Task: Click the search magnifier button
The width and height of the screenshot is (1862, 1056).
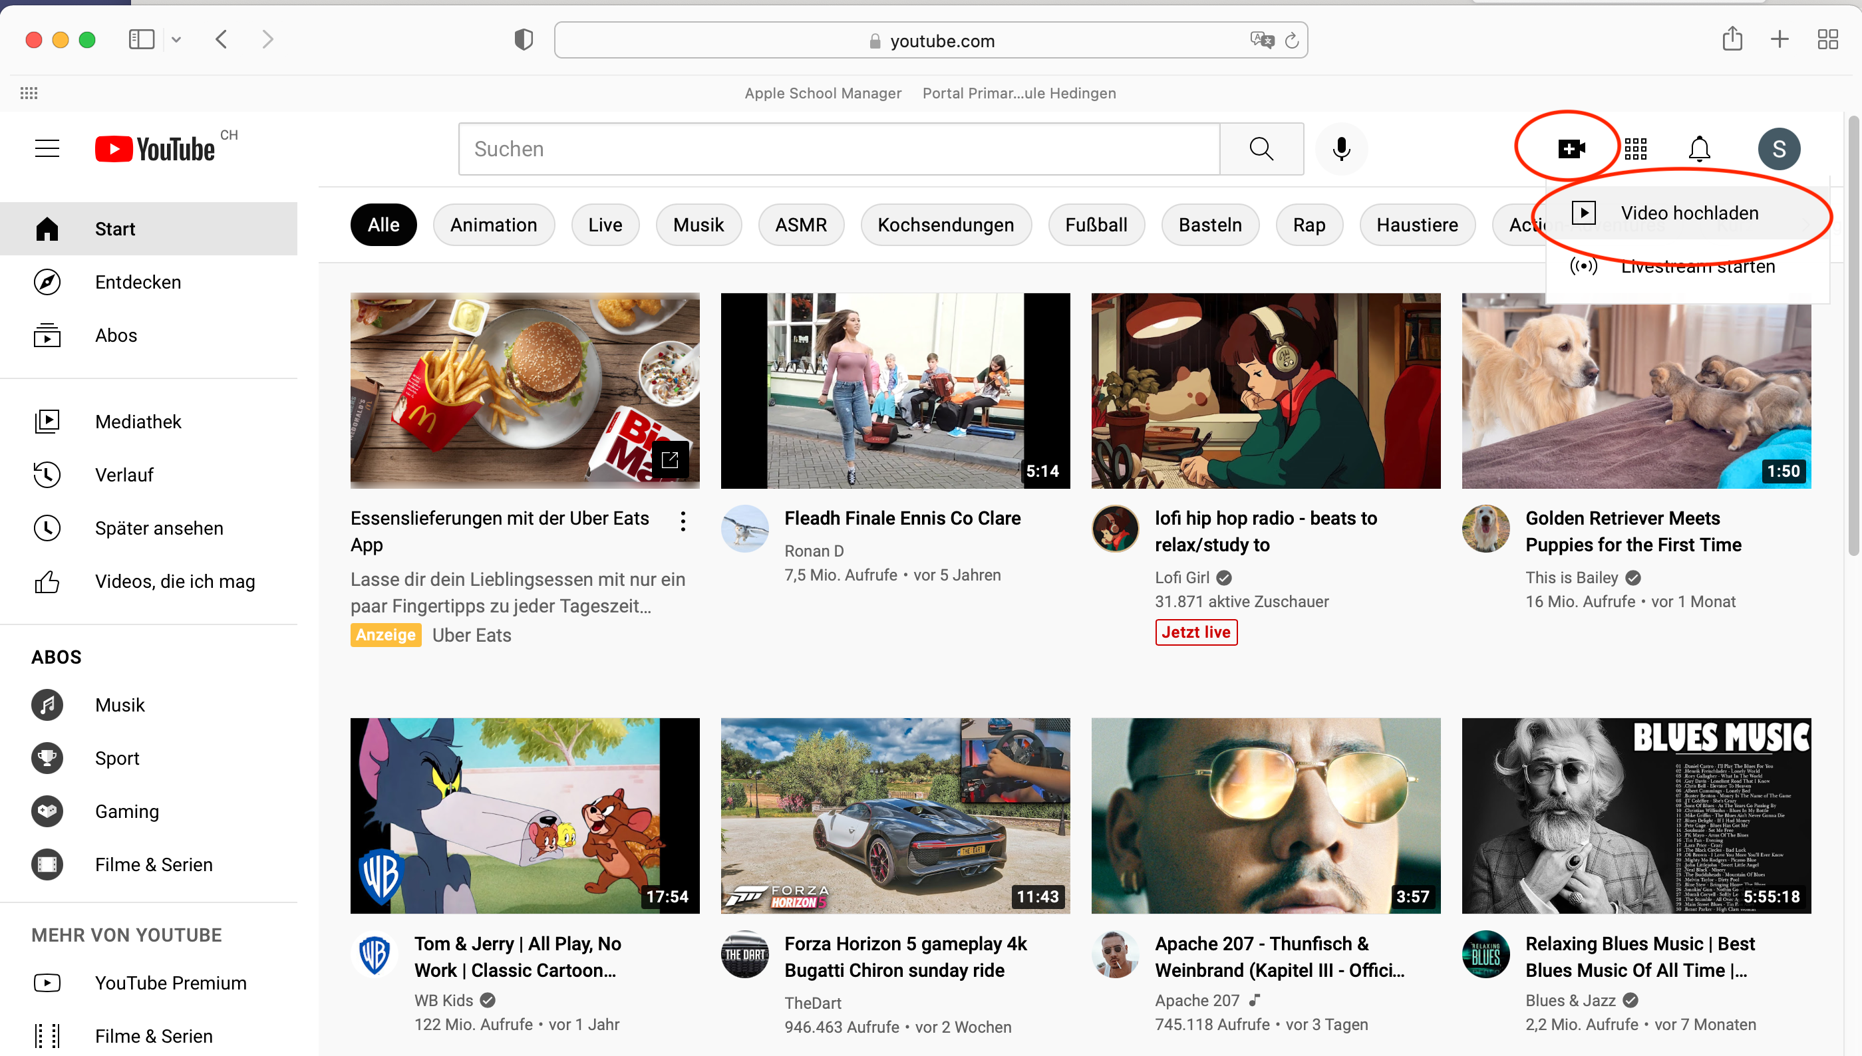Action: pos(1261,149)
